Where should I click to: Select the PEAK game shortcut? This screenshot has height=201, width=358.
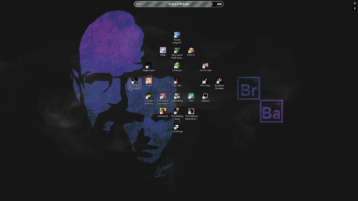[x=163, y=52]
